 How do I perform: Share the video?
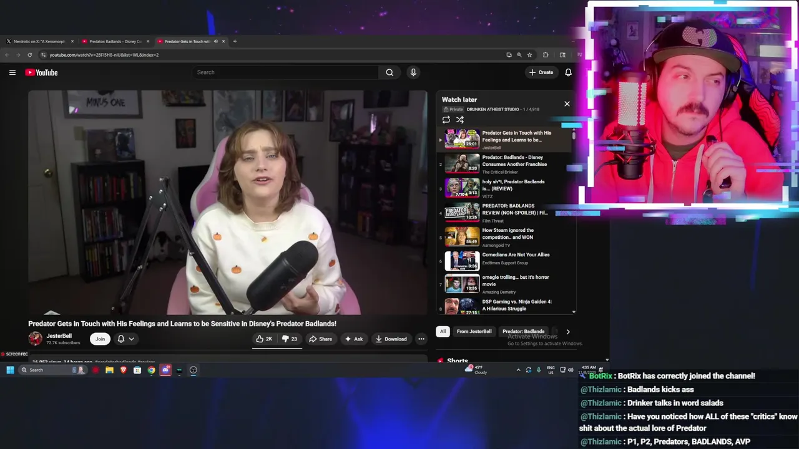click(321, 339)
